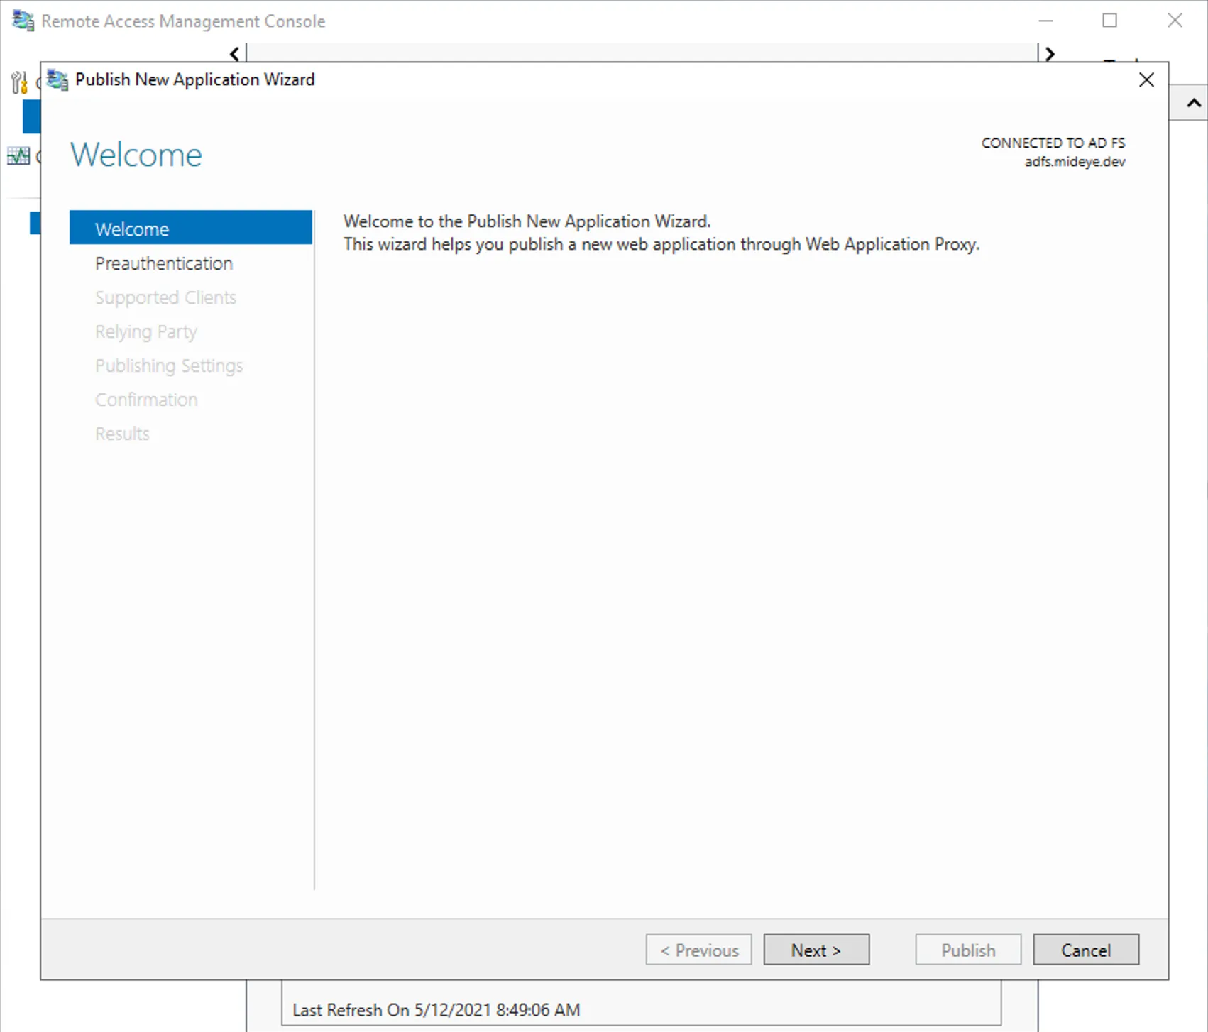Select Publishing Settings in the wizard steps
The image size is (1208, 1032).
click(x=169, y=366)
